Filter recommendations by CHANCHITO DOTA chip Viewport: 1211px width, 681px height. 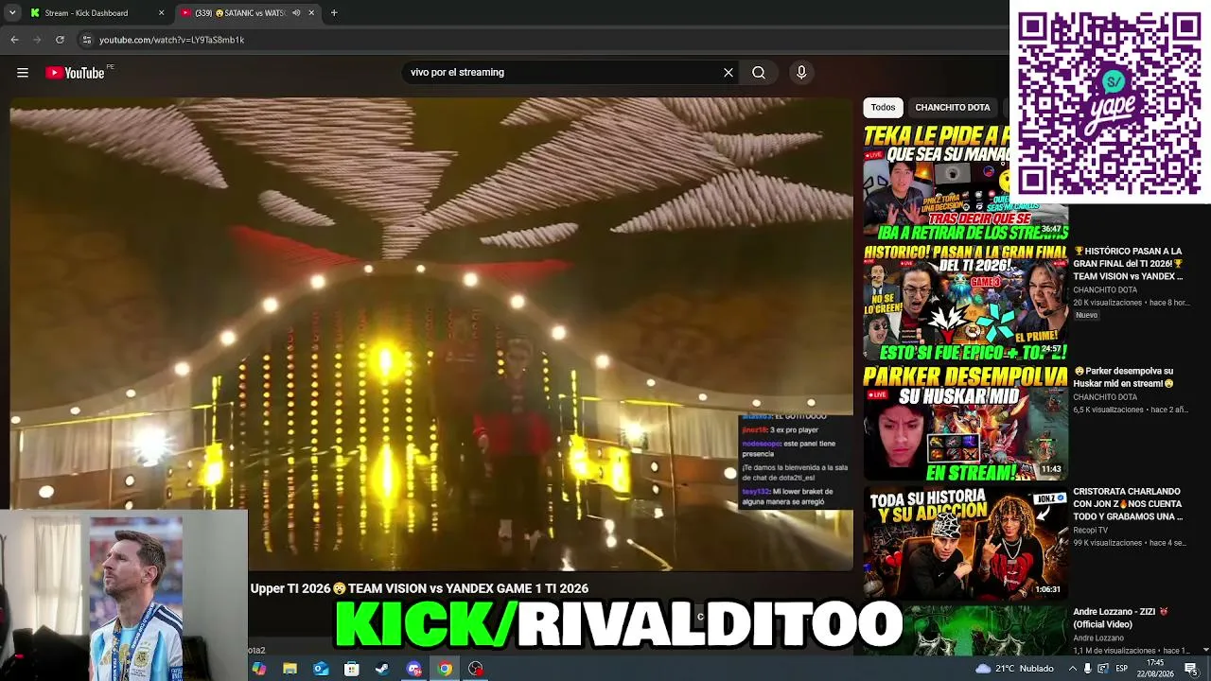click(x=952, y=108)
